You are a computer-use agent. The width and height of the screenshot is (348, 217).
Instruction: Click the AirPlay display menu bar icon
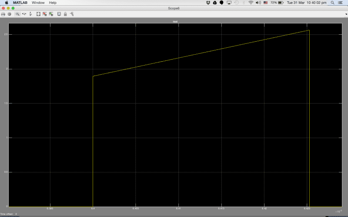pyautogui.click(x=229, y=3)
